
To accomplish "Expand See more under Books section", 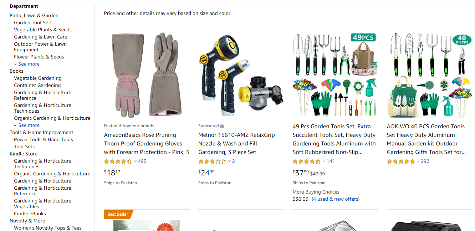I will [x=29, y=125].
